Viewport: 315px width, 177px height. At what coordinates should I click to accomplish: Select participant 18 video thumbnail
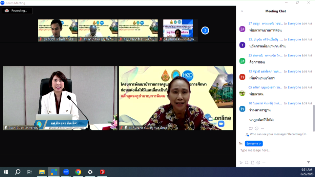(x=138, y=30)
